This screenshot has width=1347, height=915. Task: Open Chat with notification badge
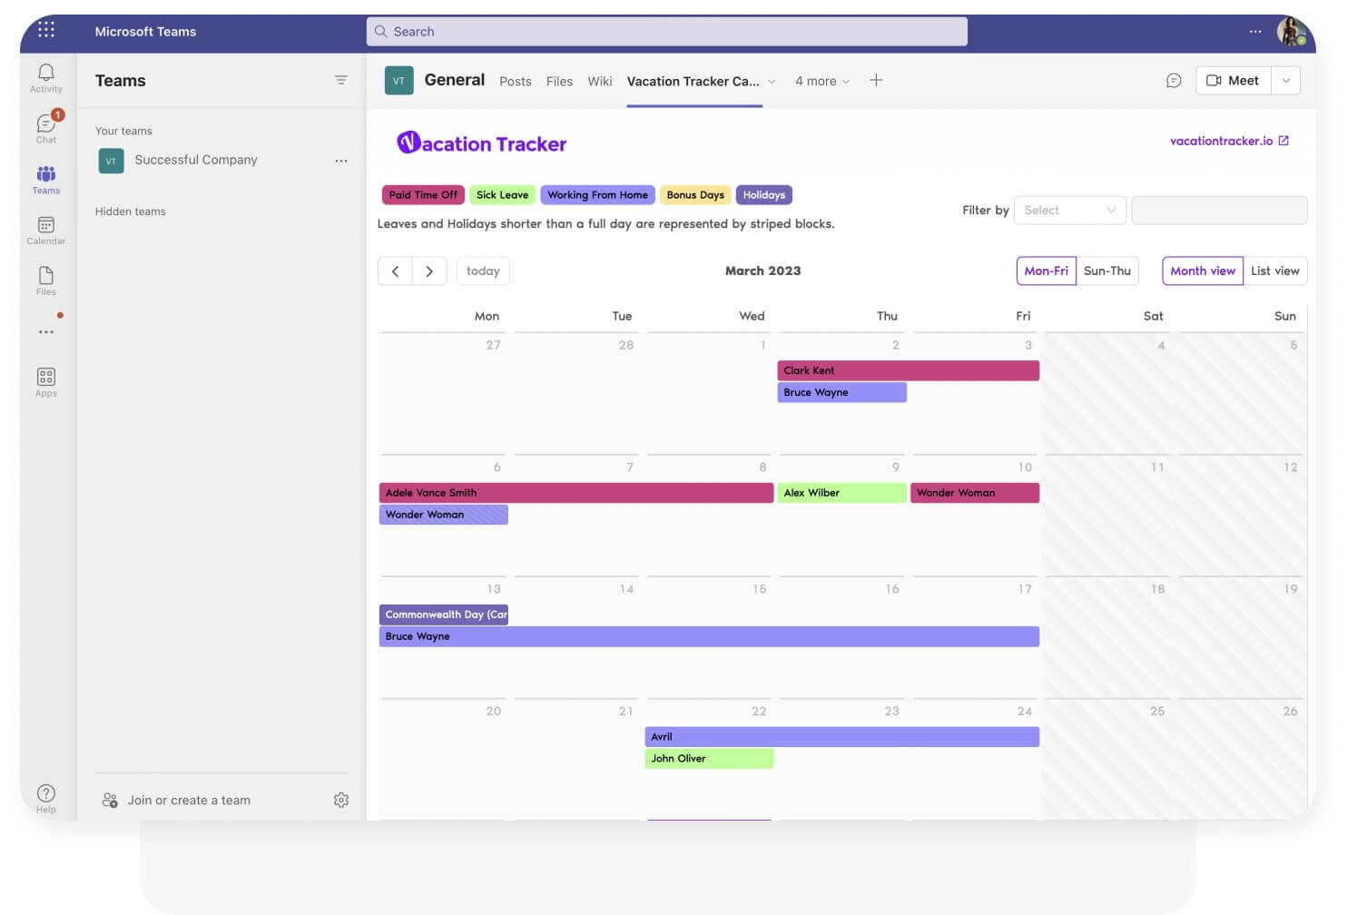46,127
